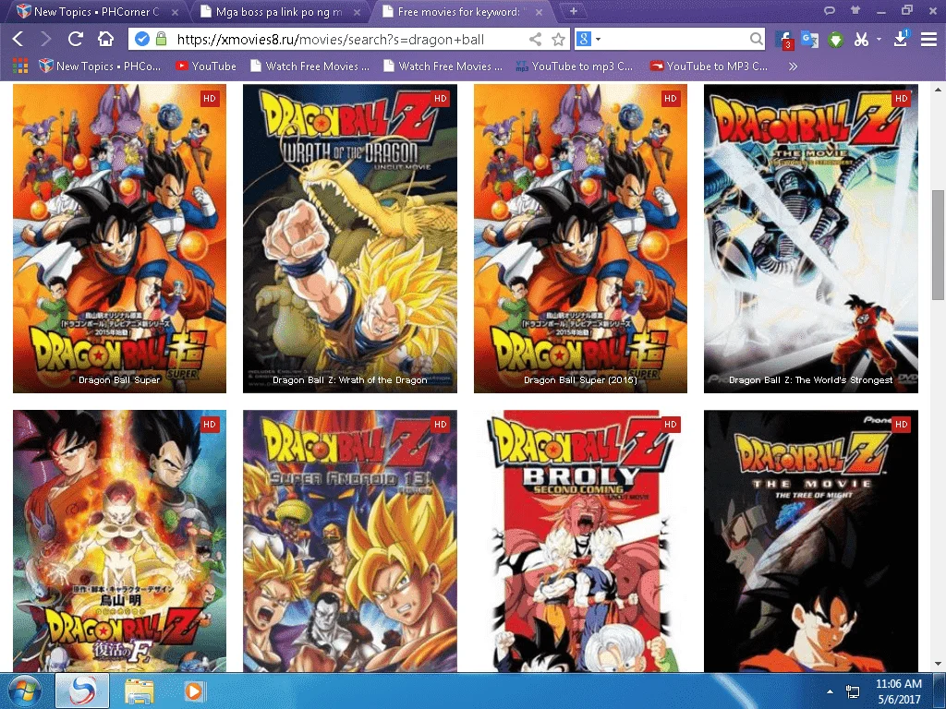Open Super Android 13 movie poster
The image size is (946, 709).
(x=350, y=541)
